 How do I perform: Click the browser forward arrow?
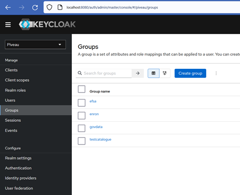point(21,7)
